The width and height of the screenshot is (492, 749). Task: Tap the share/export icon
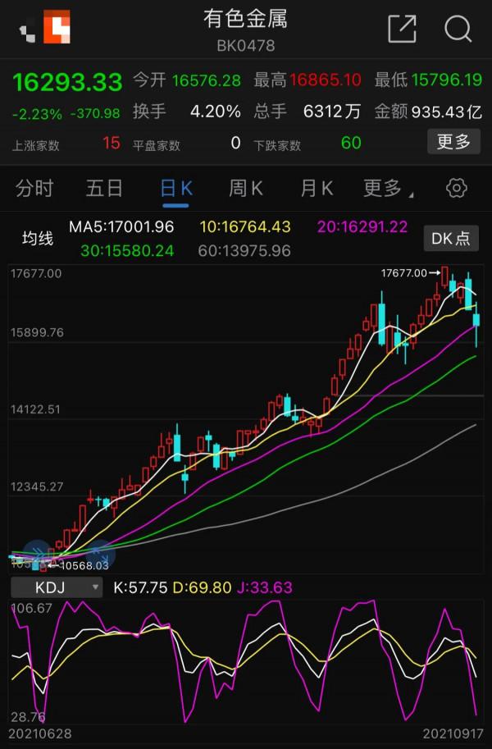click(x=402, y=30)
